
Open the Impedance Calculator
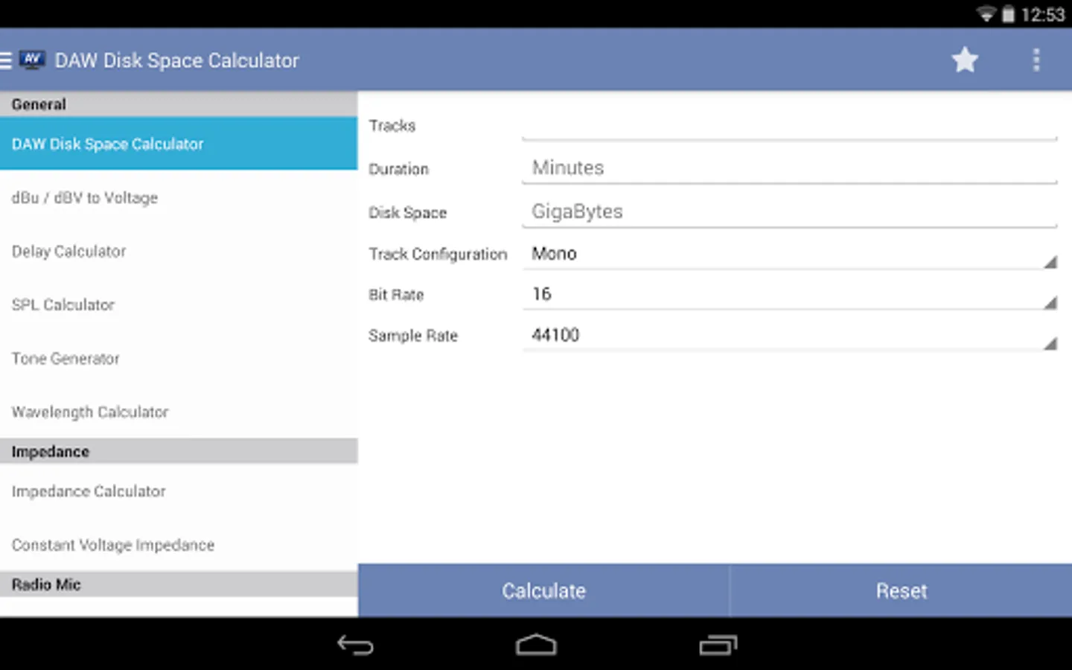click(x=179, y=491)
